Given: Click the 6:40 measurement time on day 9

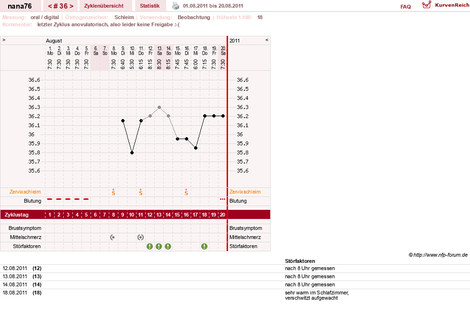Looking at the screenshot, I should (123, 64).
